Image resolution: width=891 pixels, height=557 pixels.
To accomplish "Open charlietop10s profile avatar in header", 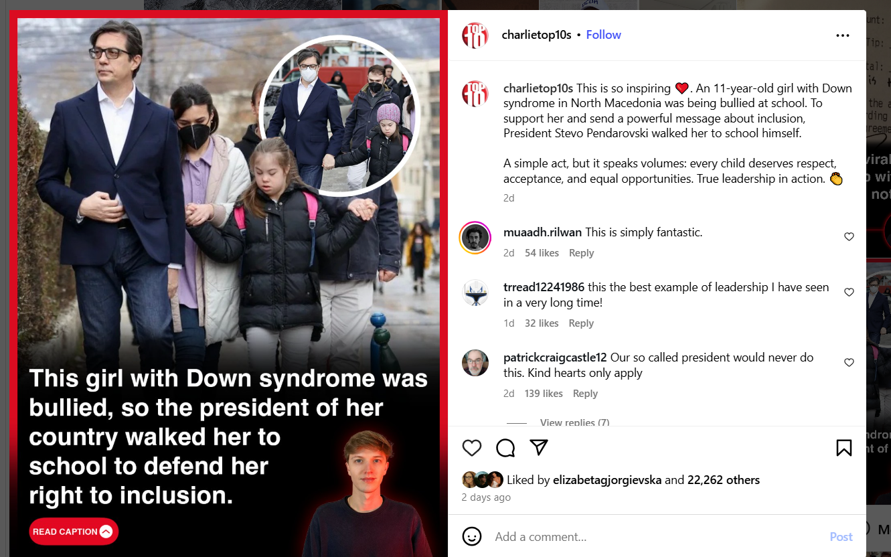I will point(475,35).
